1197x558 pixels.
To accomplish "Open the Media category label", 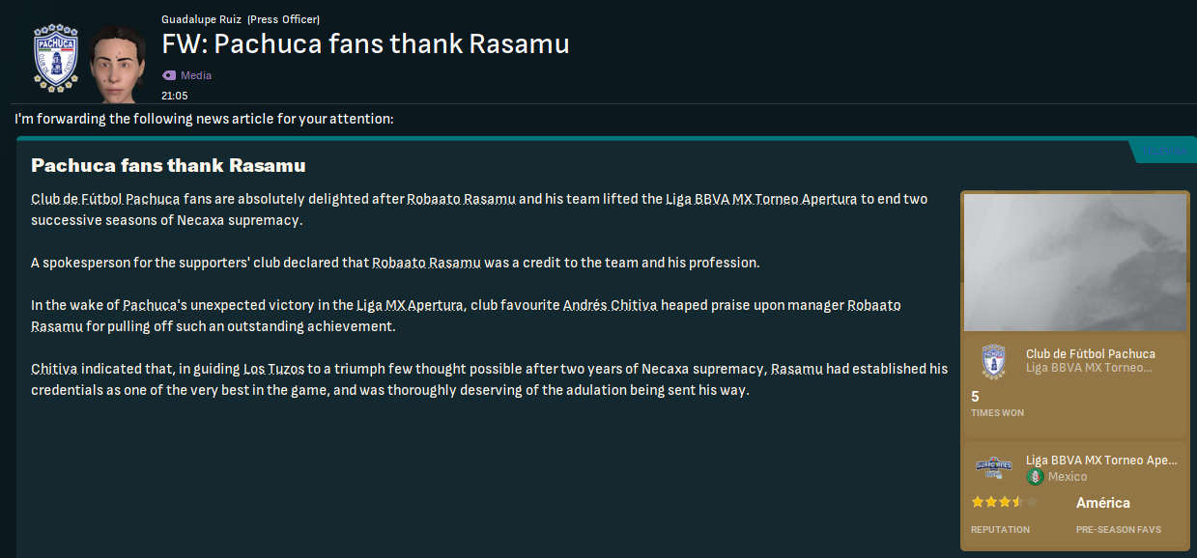I will 196,75.
